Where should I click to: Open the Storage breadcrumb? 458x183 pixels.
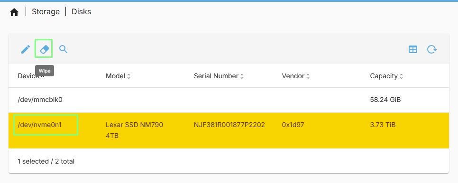tap(46, 12)
